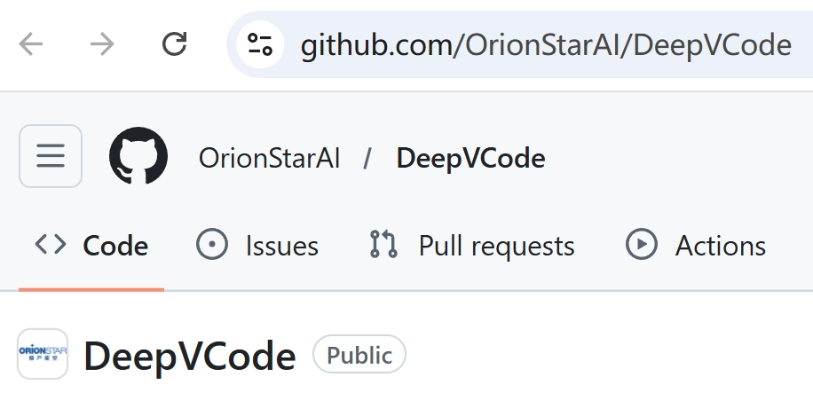Image resolution: width=813 pixels, height=416 pixels.
Task: View site information icon in address bar
Action: 260,44
